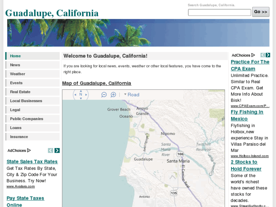Viewport: 276px width, 207px height.
Task: Open the Home menu item
Action: click(32, 56)
